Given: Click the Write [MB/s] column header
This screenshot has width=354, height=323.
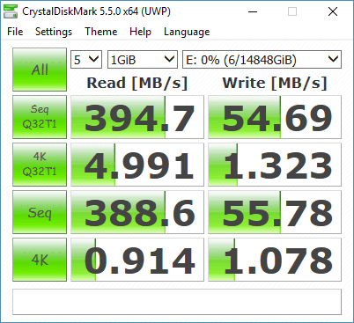Looking at the screenshot, I should [275, 83].
